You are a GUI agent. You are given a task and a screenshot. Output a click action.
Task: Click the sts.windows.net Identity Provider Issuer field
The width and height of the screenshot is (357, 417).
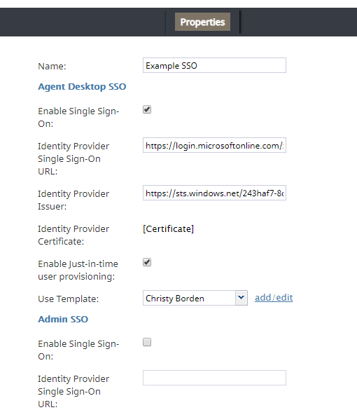[214, 193]
